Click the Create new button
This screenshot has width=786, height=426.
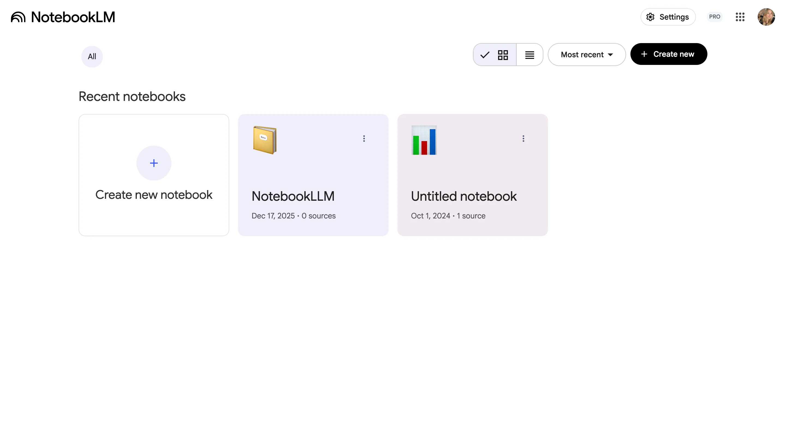[x=669, y=54]
